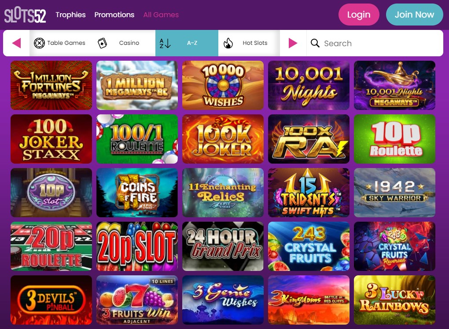Viewport: 449px width, 329px height.
Task: Show more categories with right pink arrow
Action: pos(293,43)
